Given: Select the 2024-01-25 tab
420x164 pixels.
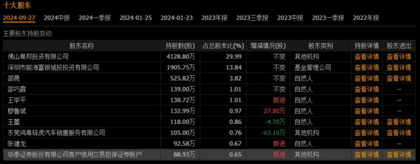Looking at the screenshot, I should (x=136, y=18).
